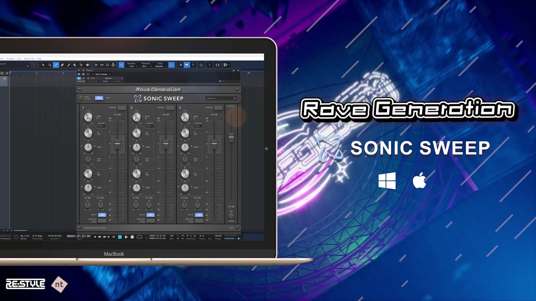
Task: Toggle BYPASS on channel 2
Action: pos(170,107)
